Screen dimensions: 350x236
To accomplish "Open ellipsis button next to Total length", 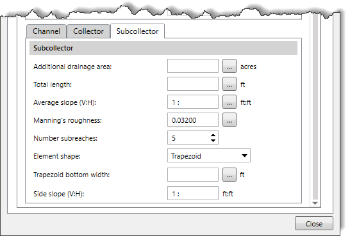I will coord(229,84).
